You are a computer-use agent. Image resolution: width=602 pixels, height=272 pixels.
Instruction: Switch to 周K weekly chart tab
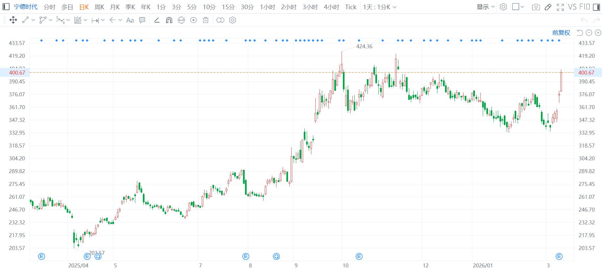[99, 7]
